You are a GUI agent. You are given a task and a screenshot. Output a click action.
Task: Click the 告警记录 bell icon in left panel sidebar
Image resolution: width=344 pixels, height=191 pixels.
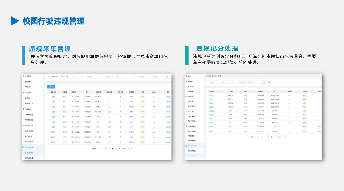click(x=23, y=109)
